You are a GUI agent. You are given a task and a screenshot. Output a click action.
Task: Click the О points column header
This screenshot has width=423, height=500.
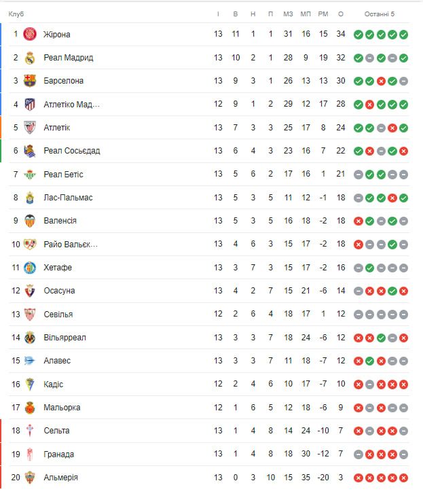(340, 14)
